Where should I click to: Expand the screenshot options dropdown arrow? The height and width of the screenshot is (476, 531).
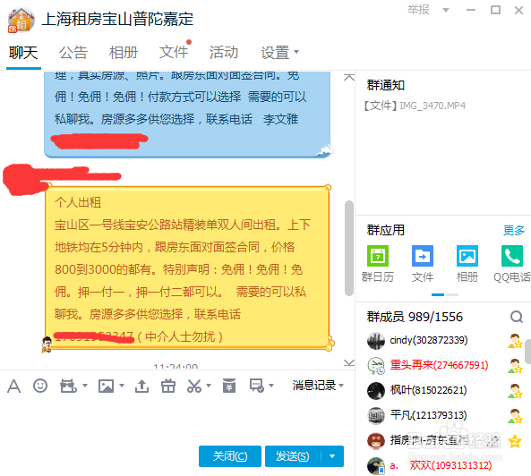point(209,386)
